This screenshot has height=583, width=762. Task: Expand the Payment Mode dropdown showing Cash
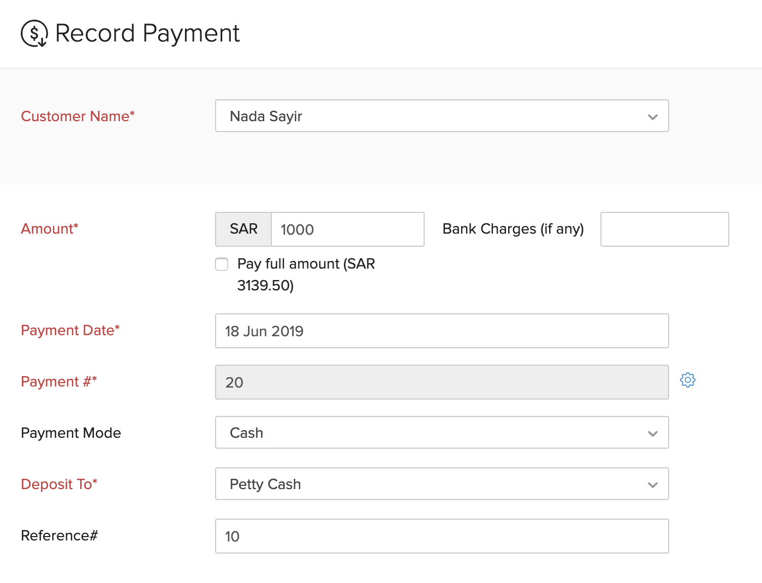point(442,432)
